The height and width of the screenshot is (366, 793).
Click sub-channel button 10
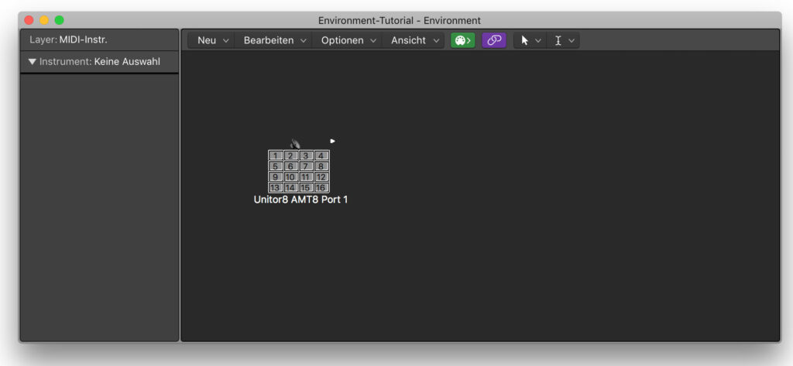coord(290,177)
